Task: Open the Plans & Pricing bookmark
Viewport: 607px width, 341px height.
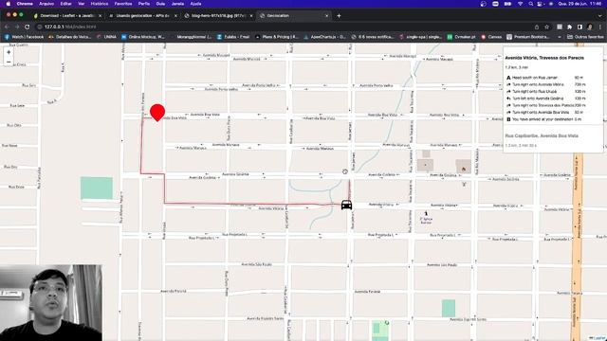Action: (x=277, y=37)
